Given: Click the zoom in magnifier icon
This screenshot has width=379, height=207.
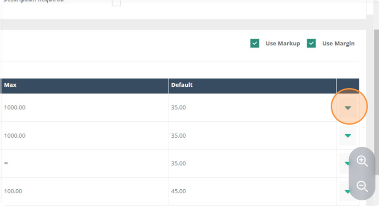Looking at the screenshot, I should click(x=362, y=161).
